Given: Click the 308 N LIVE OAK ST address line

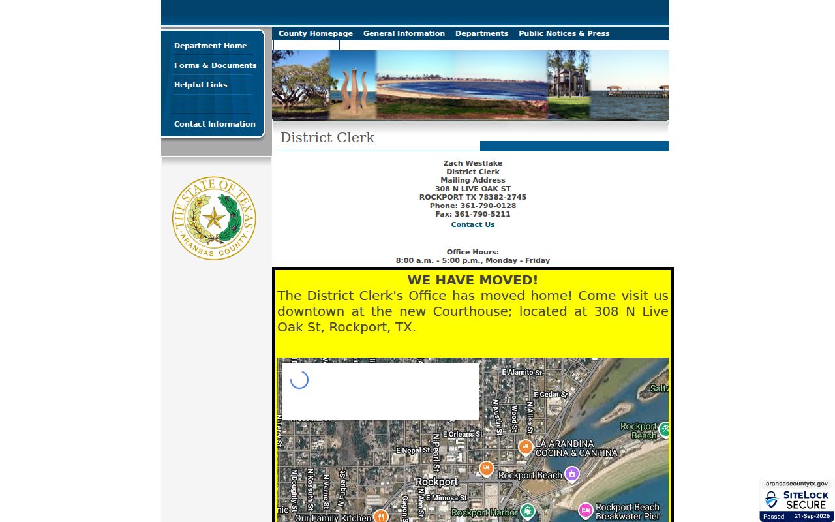Looking at the screenshot, I should tap(473, 189).
